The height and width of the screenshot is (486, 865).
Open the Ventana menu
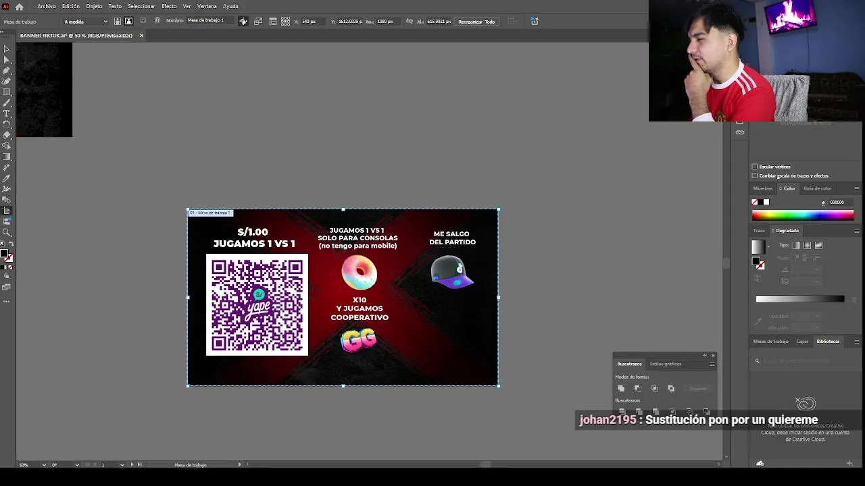pos(207,6)
